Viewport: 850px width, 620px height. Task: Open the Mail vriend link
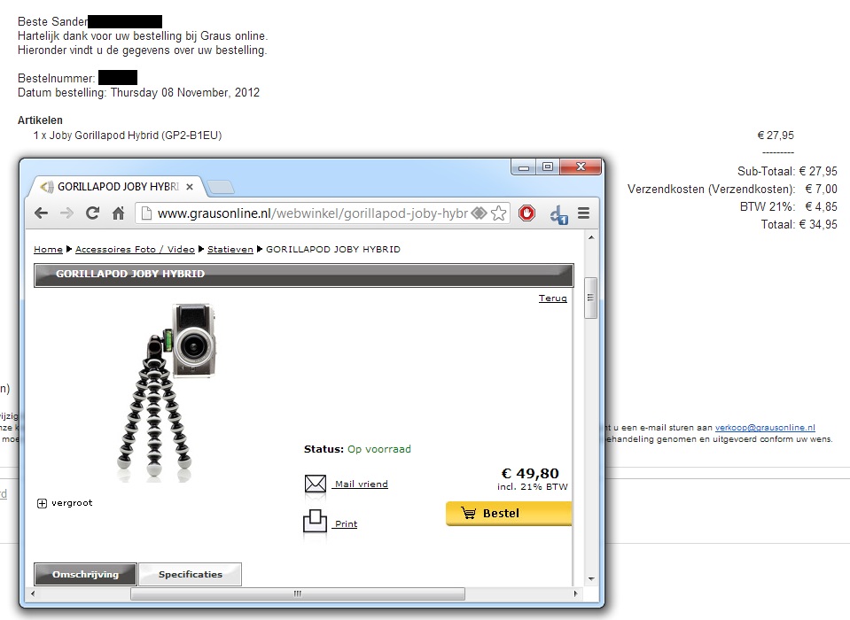(x=361, y=484)
